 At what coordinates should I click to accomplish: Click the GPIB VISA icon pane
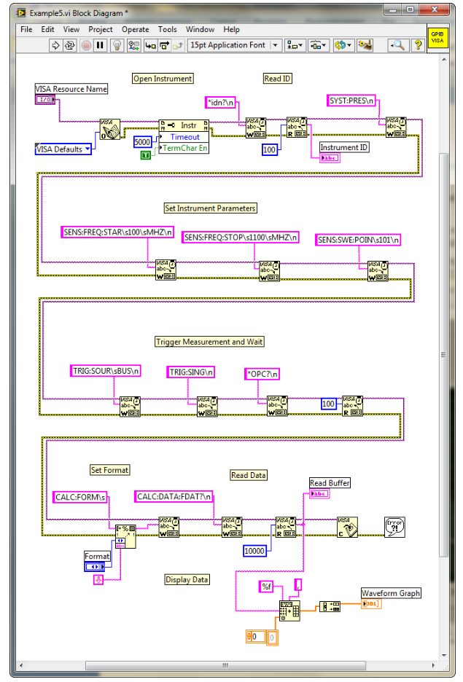437,38
